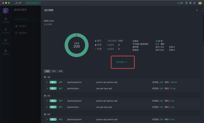Select the 失败 filter tab
204x123 pixels.
click(61, 71)
